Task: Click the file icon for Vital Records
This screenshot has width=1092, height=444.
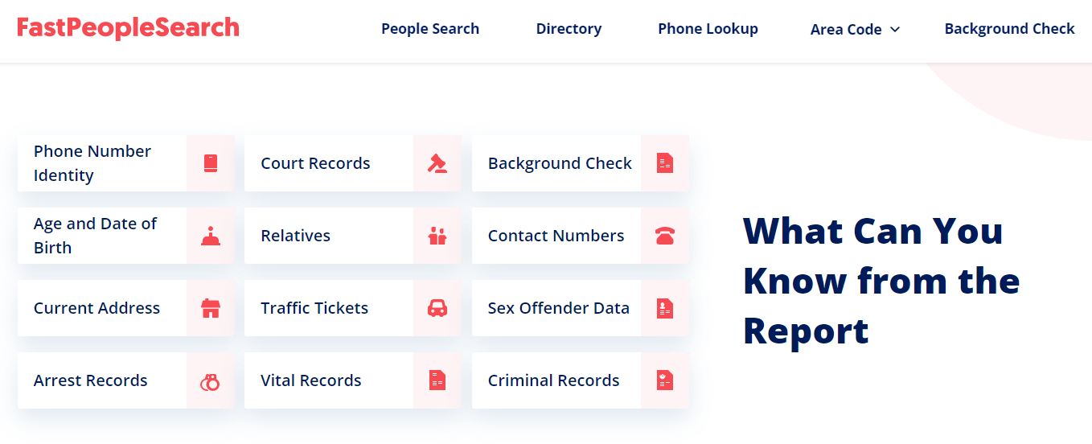Action: 437,380
